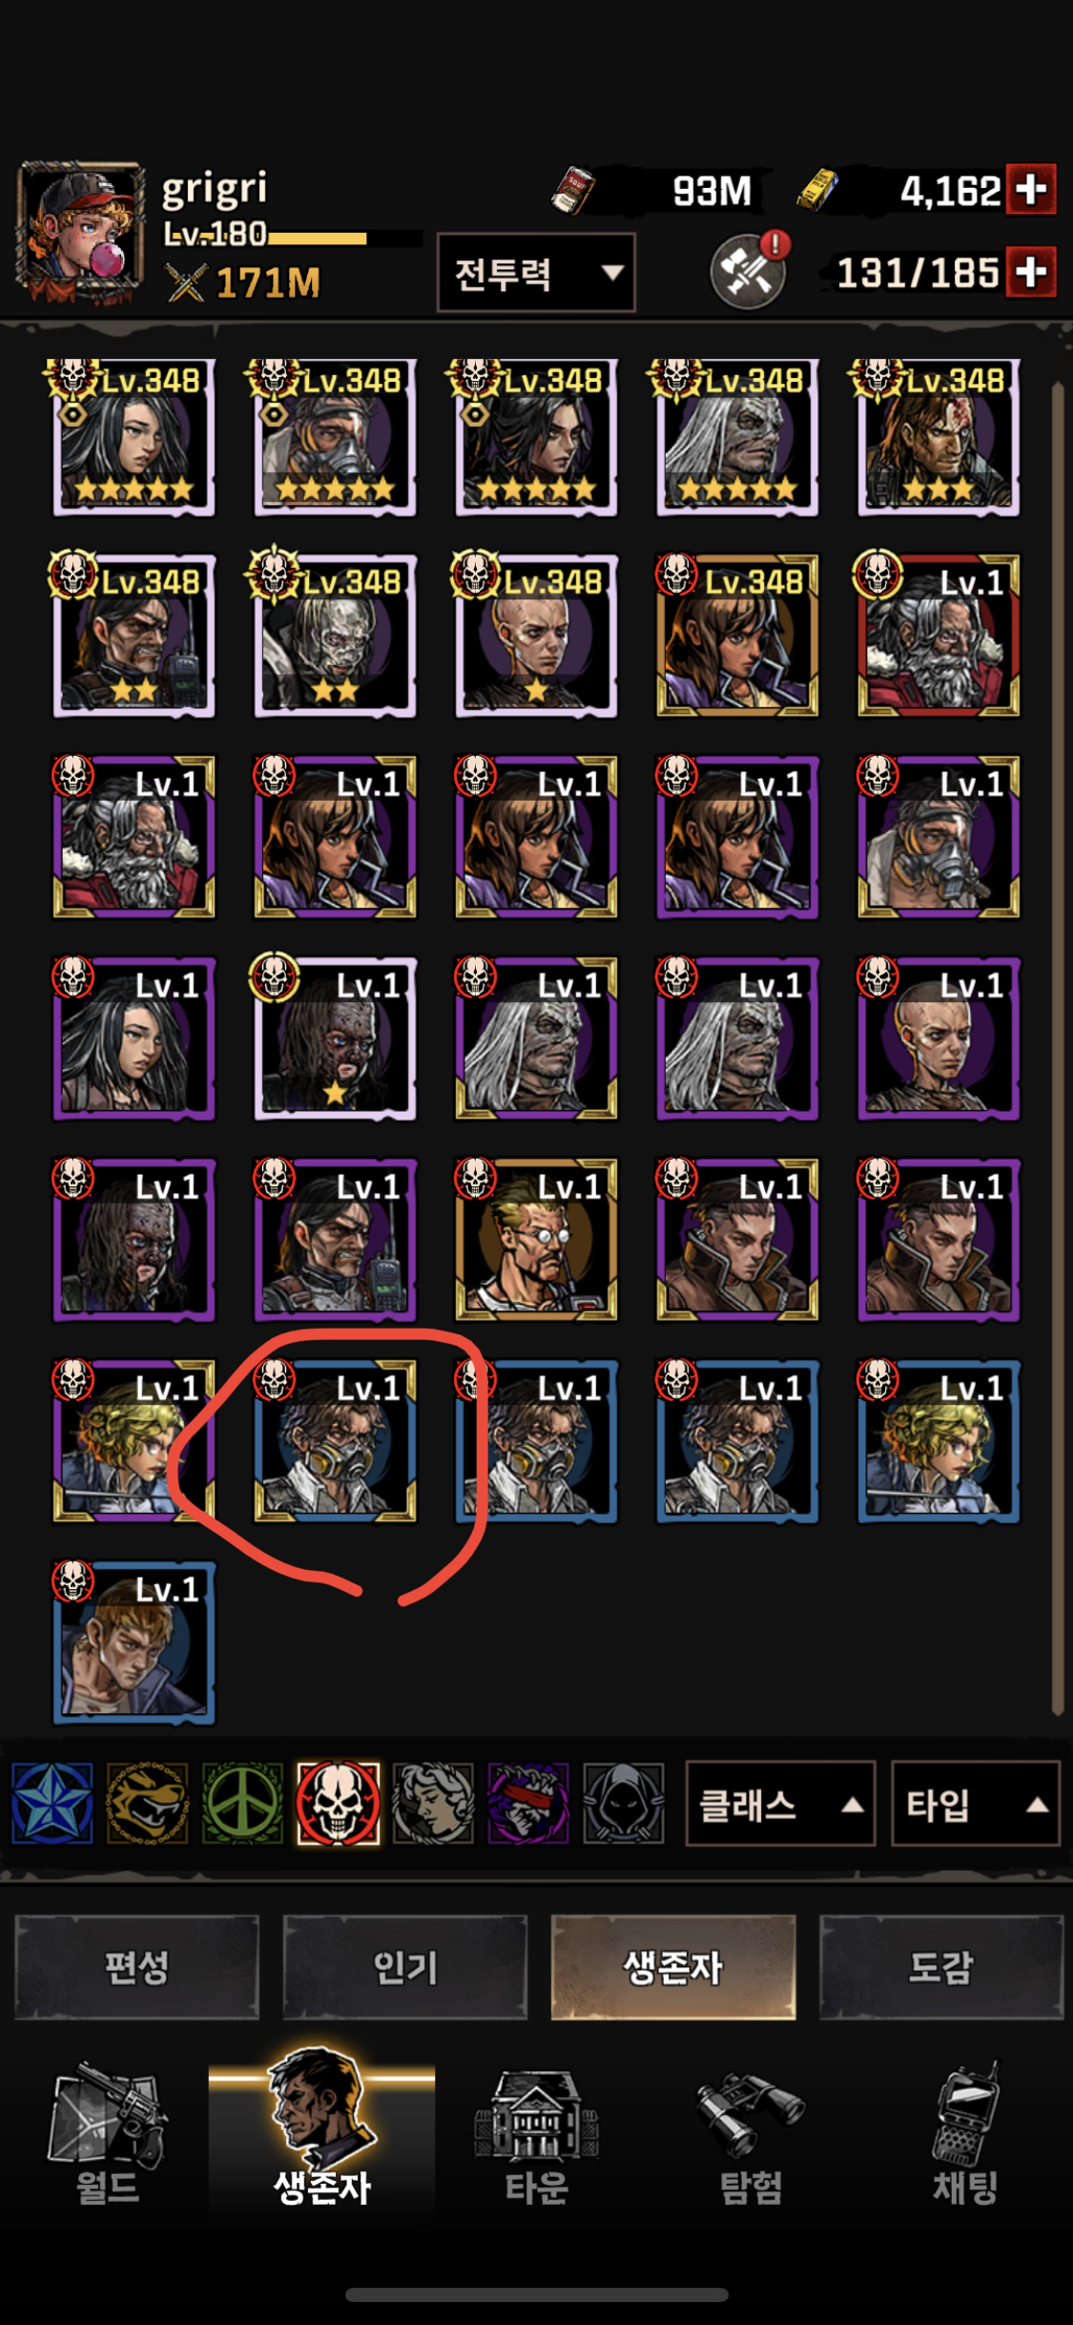Switch to the 편성 tab

[x=137, y=1967]
